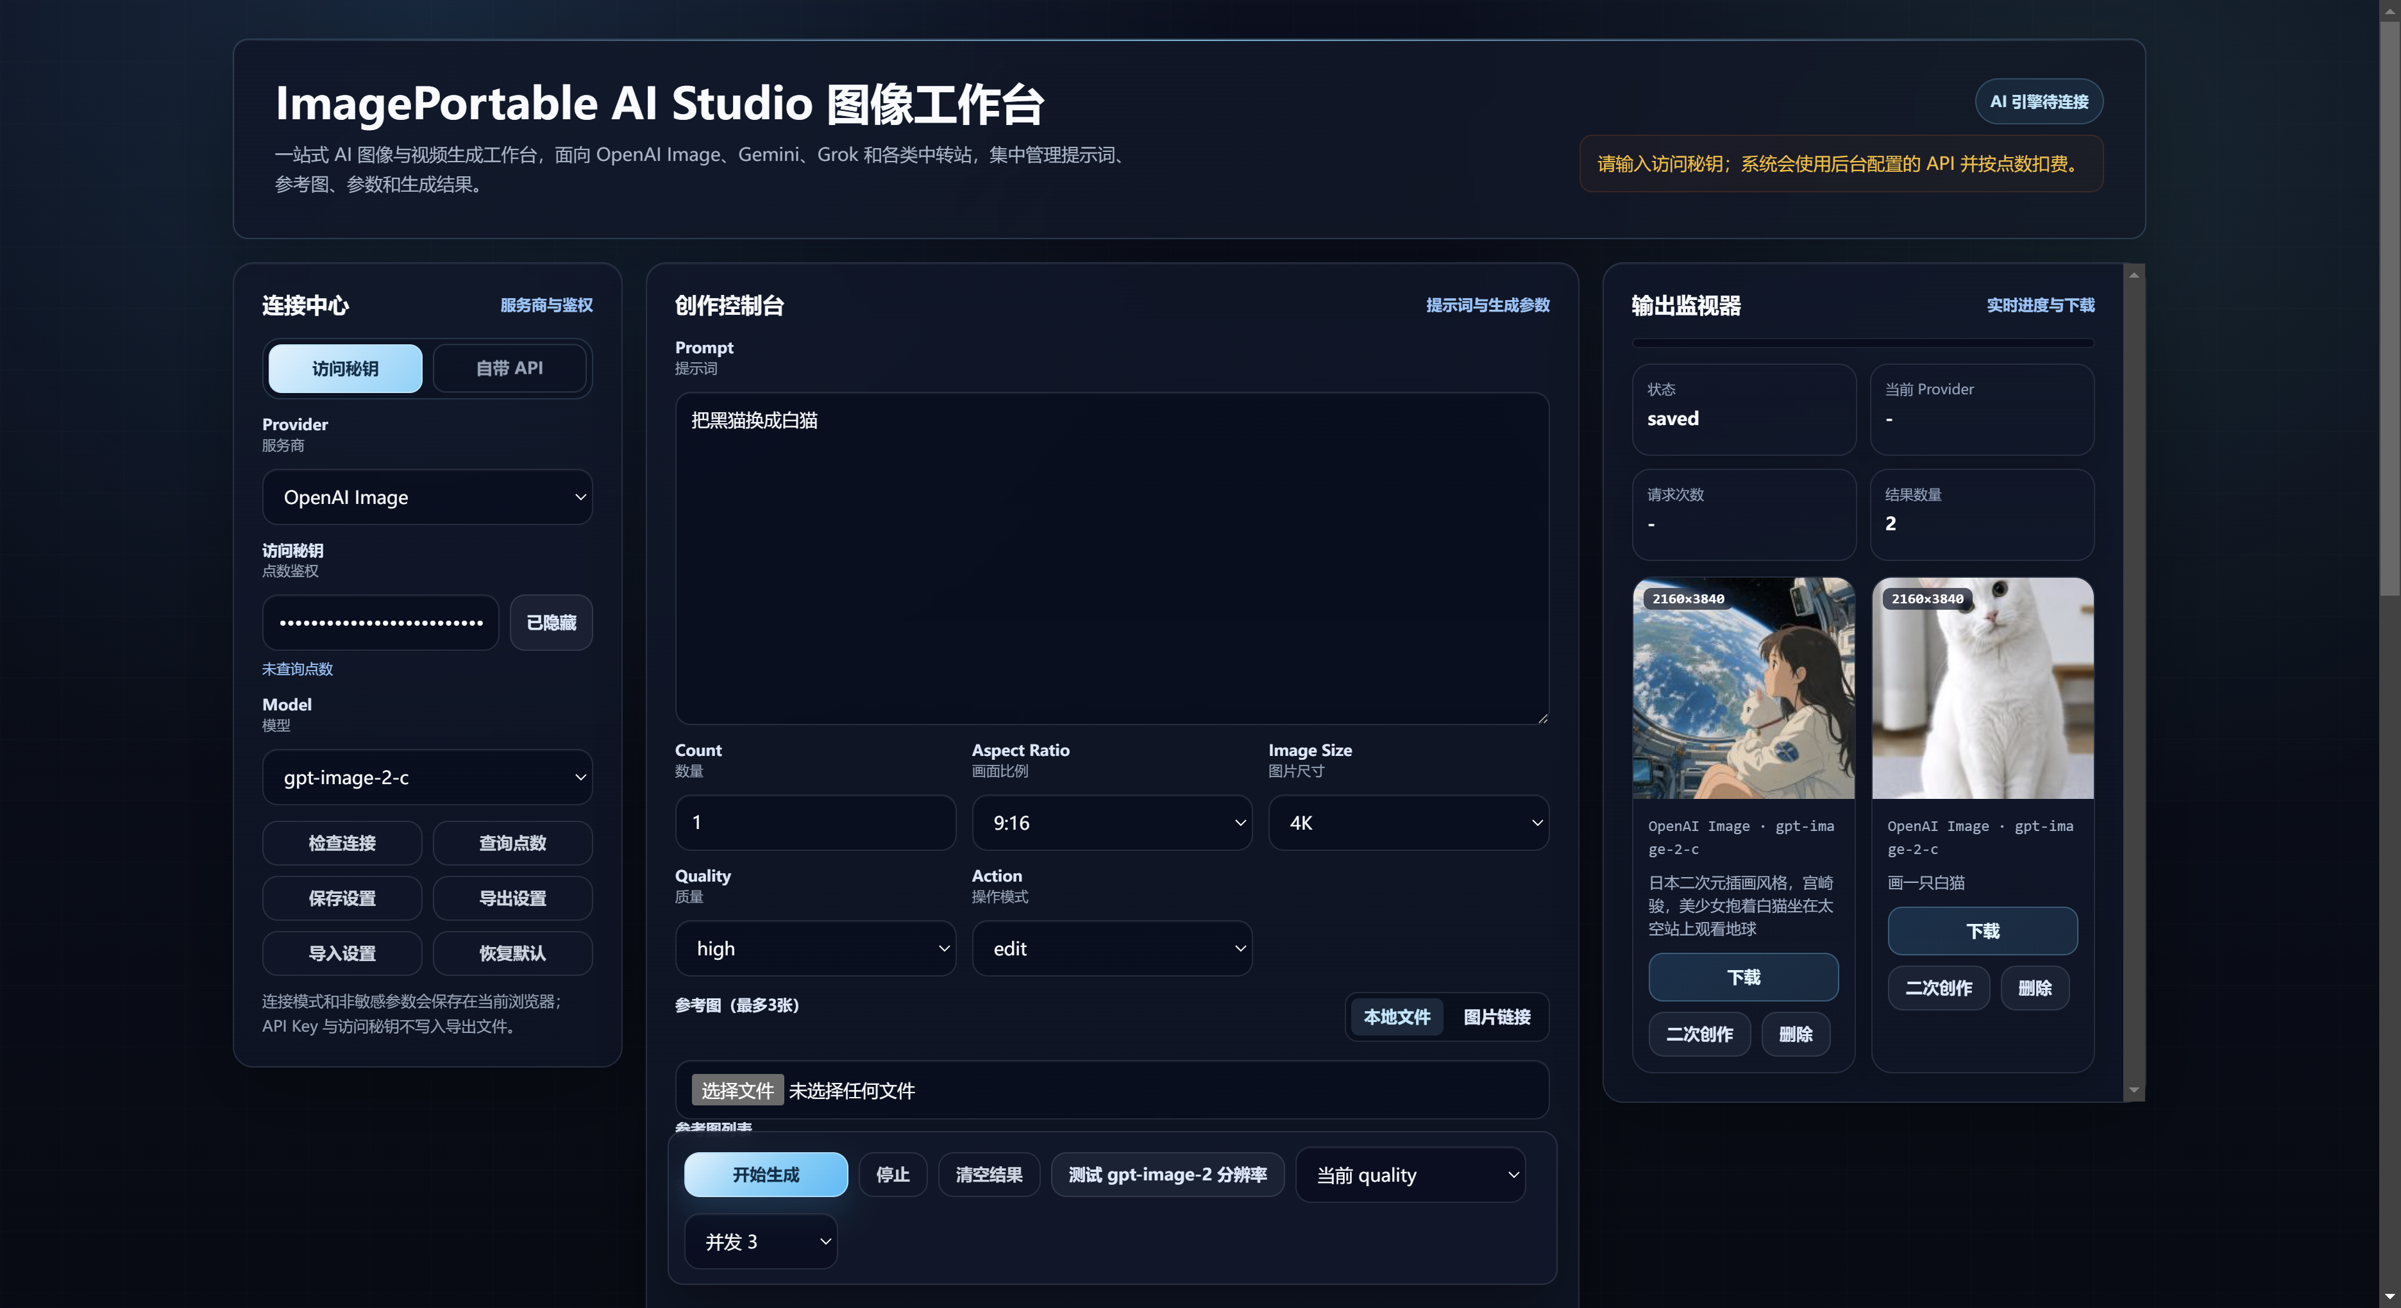Click the 状态 saved status card
2401x1308 pixels.
(1743, 409)
